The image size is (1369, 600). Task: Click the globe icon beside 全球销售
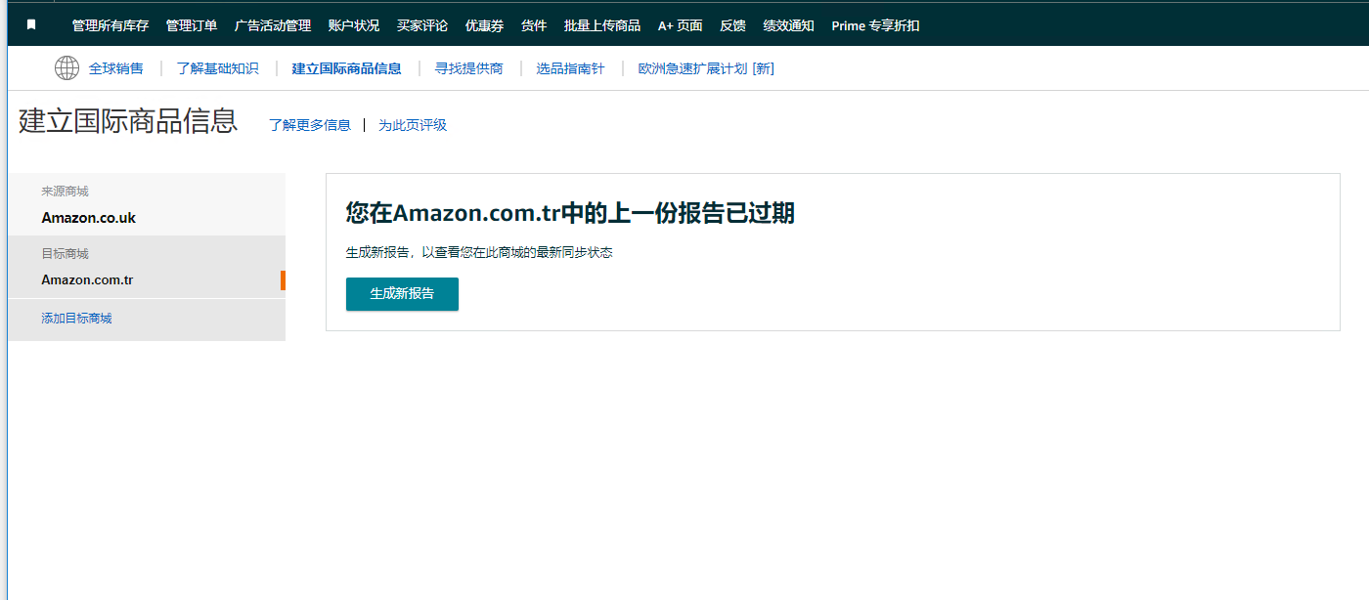pos(66,68)
